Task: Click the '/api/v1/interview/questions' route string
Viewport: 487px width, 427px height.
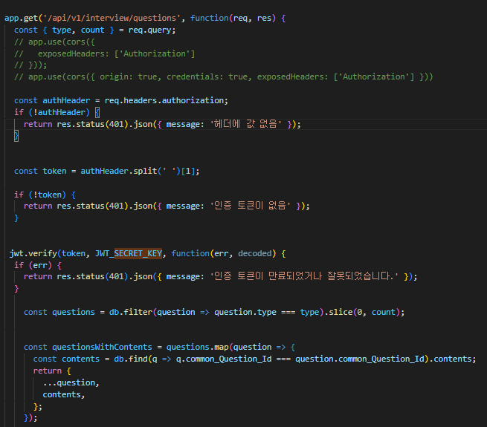Action: point(112,18)
